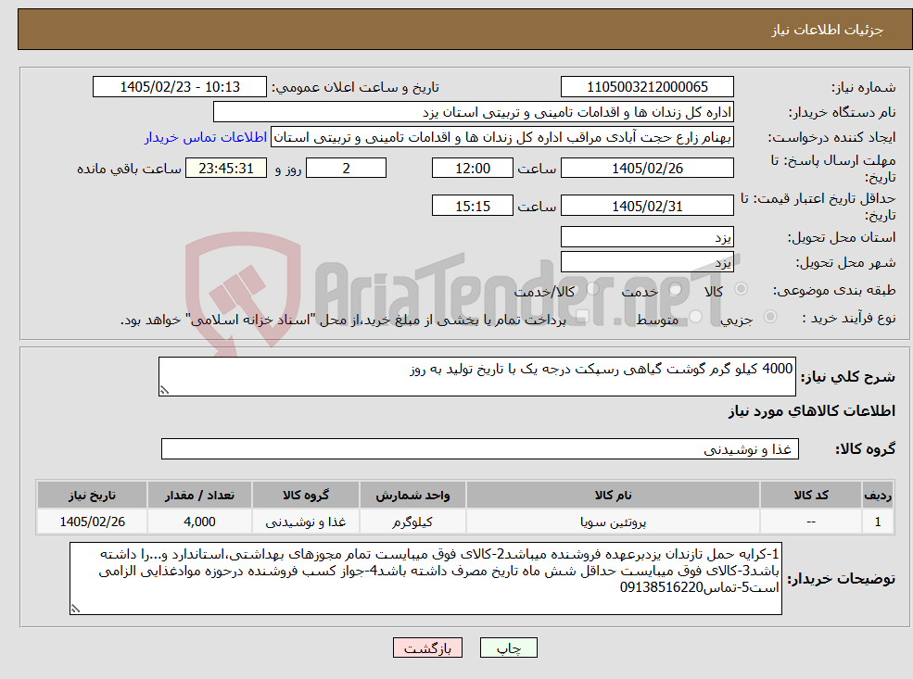Image resolution: width=913 pixels, height=679 pixels.
Task: Click the need number field 1105003212000065
Action: pyautogui.click(x=647, y=87)
